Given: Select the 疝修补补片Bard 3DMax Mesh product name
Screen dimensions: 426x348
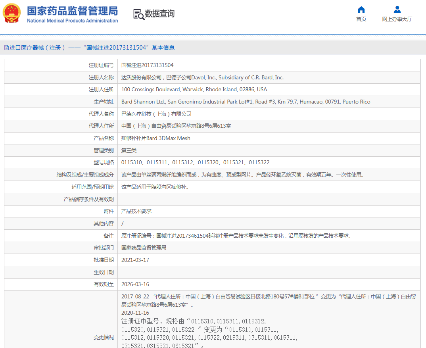Looking at the screenshot, I should click(155, 138).
